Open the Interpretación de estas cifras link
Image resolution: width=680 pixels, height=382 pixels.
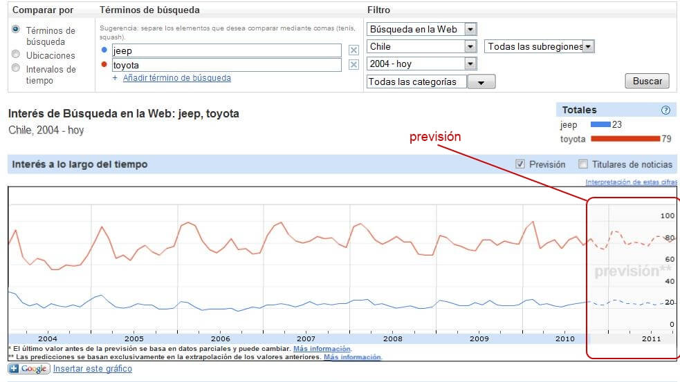point(631,182)
